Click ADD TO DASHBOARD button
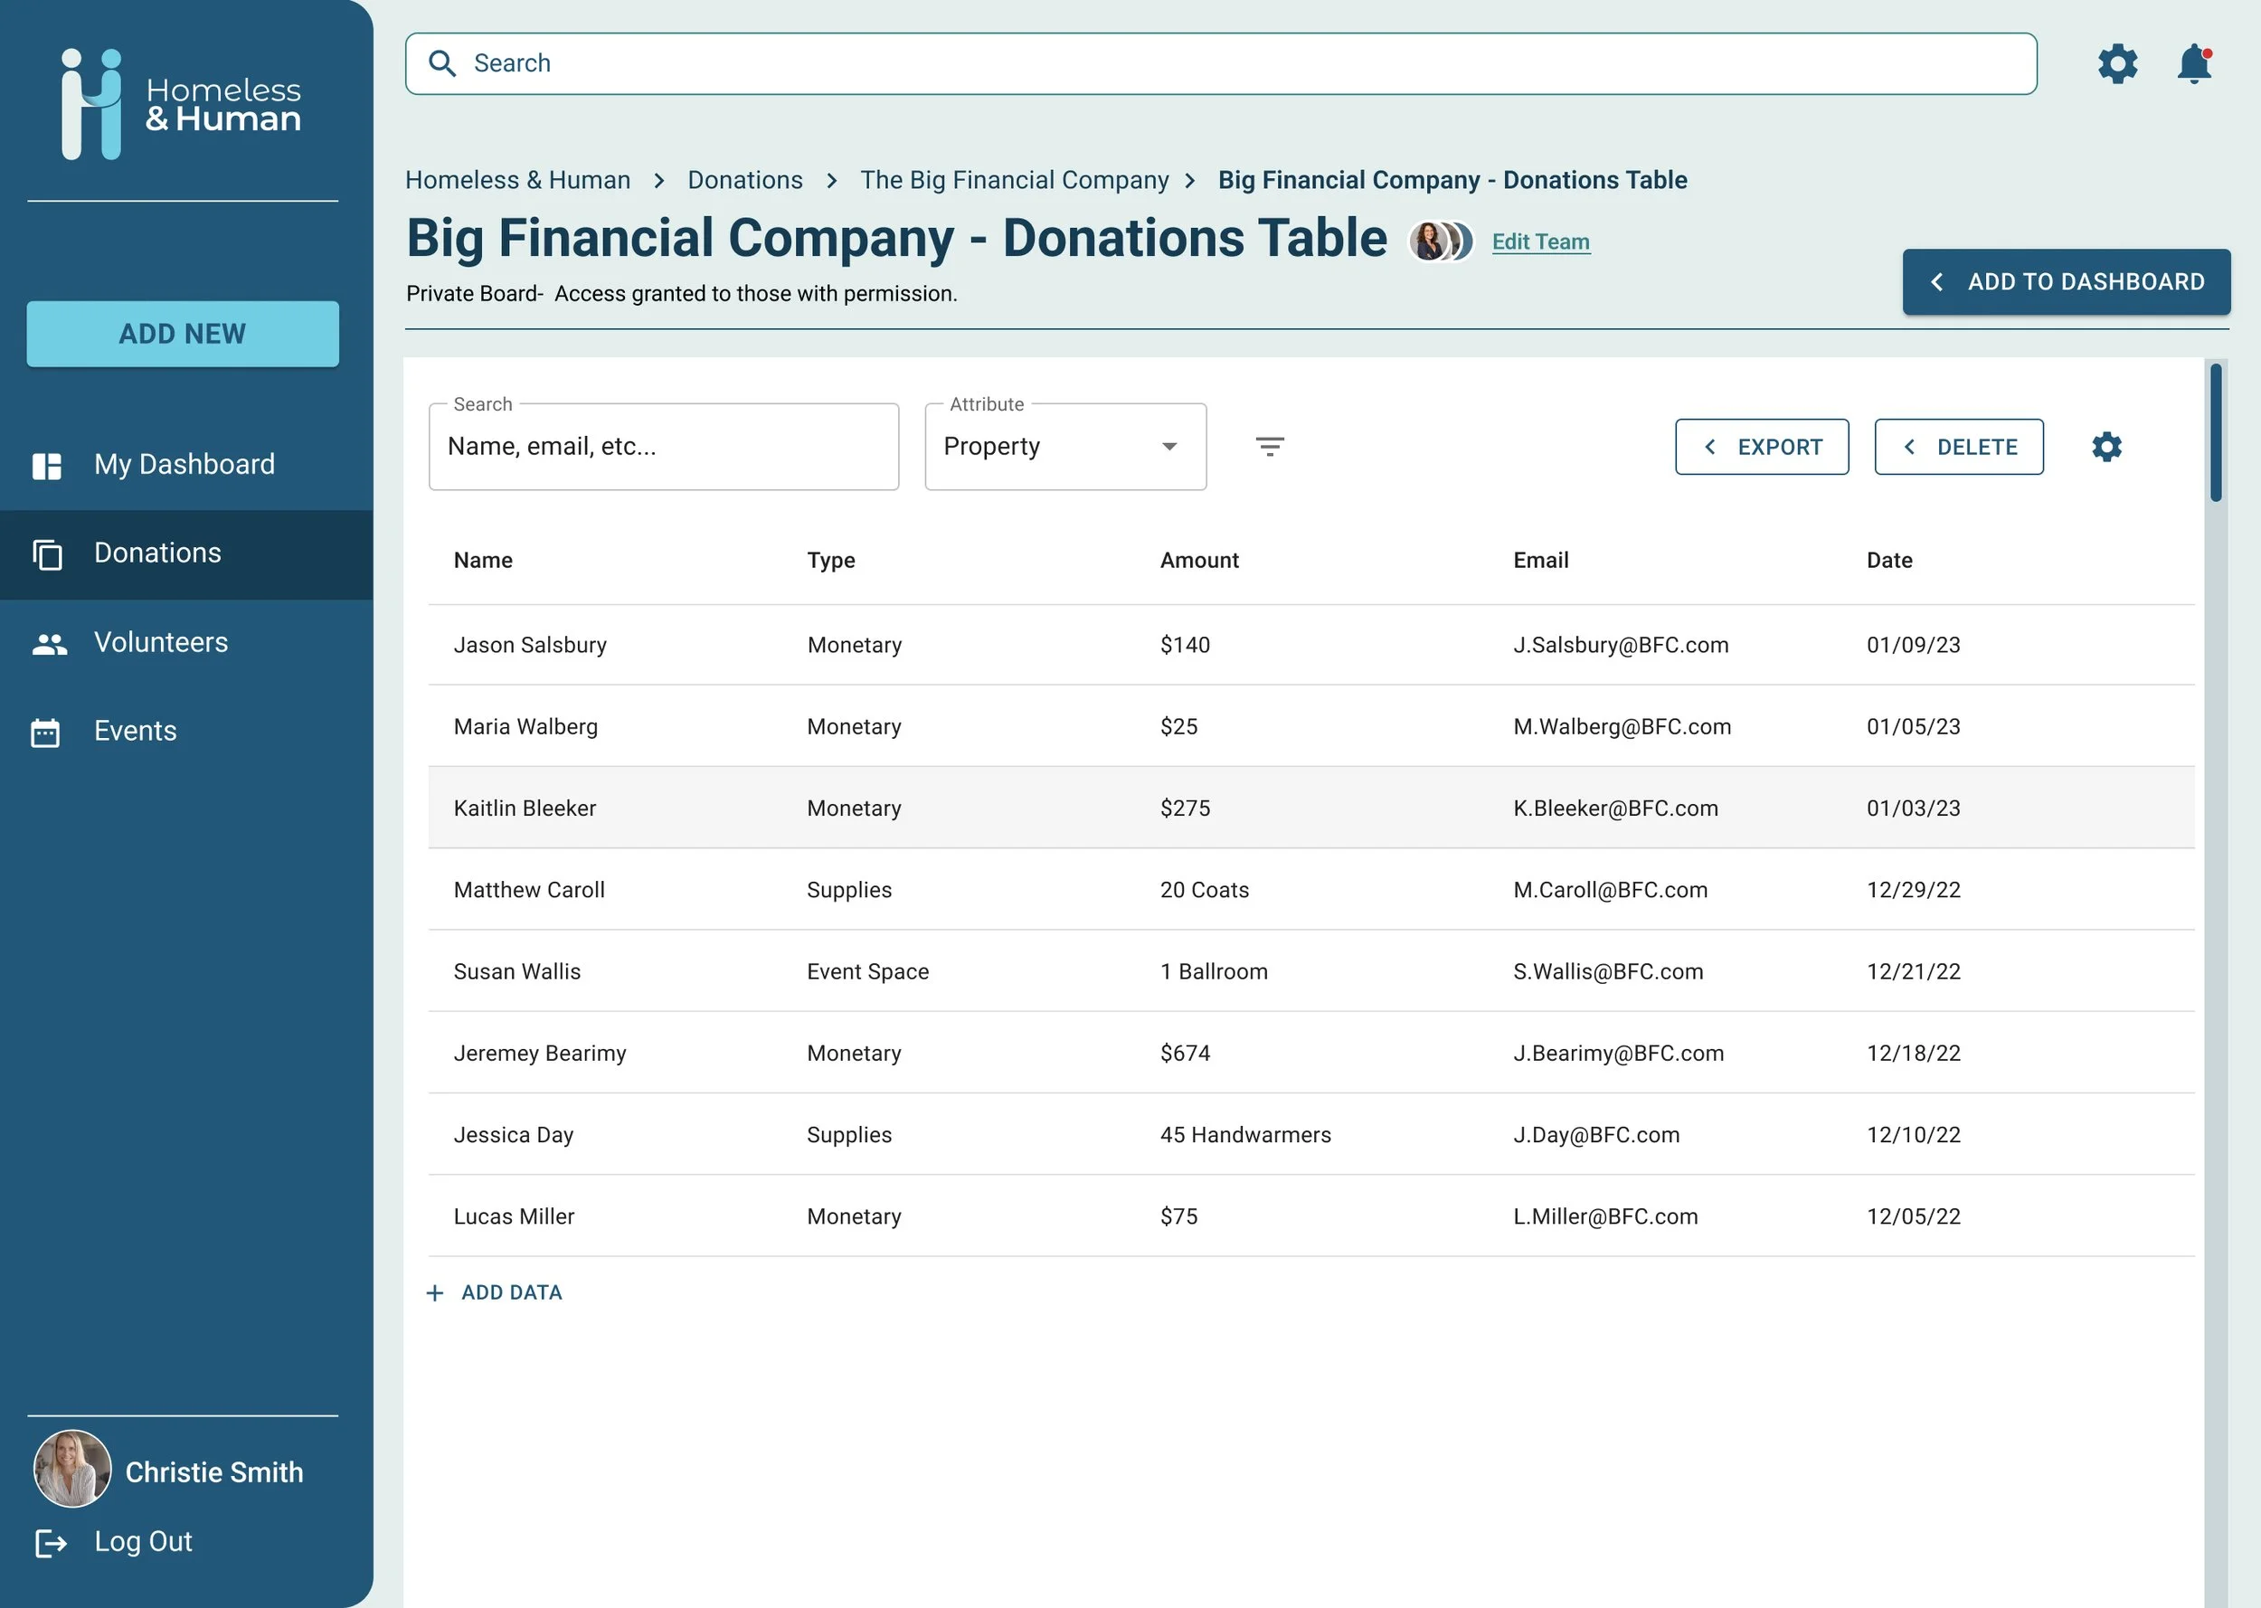The width and height of the screenshot is (2261, 1608). [2065, 282]
